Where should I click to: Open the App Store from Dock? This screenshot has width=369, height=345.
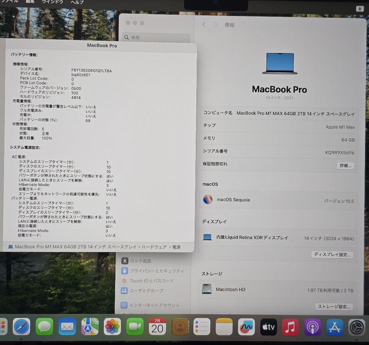click(334, 327)
